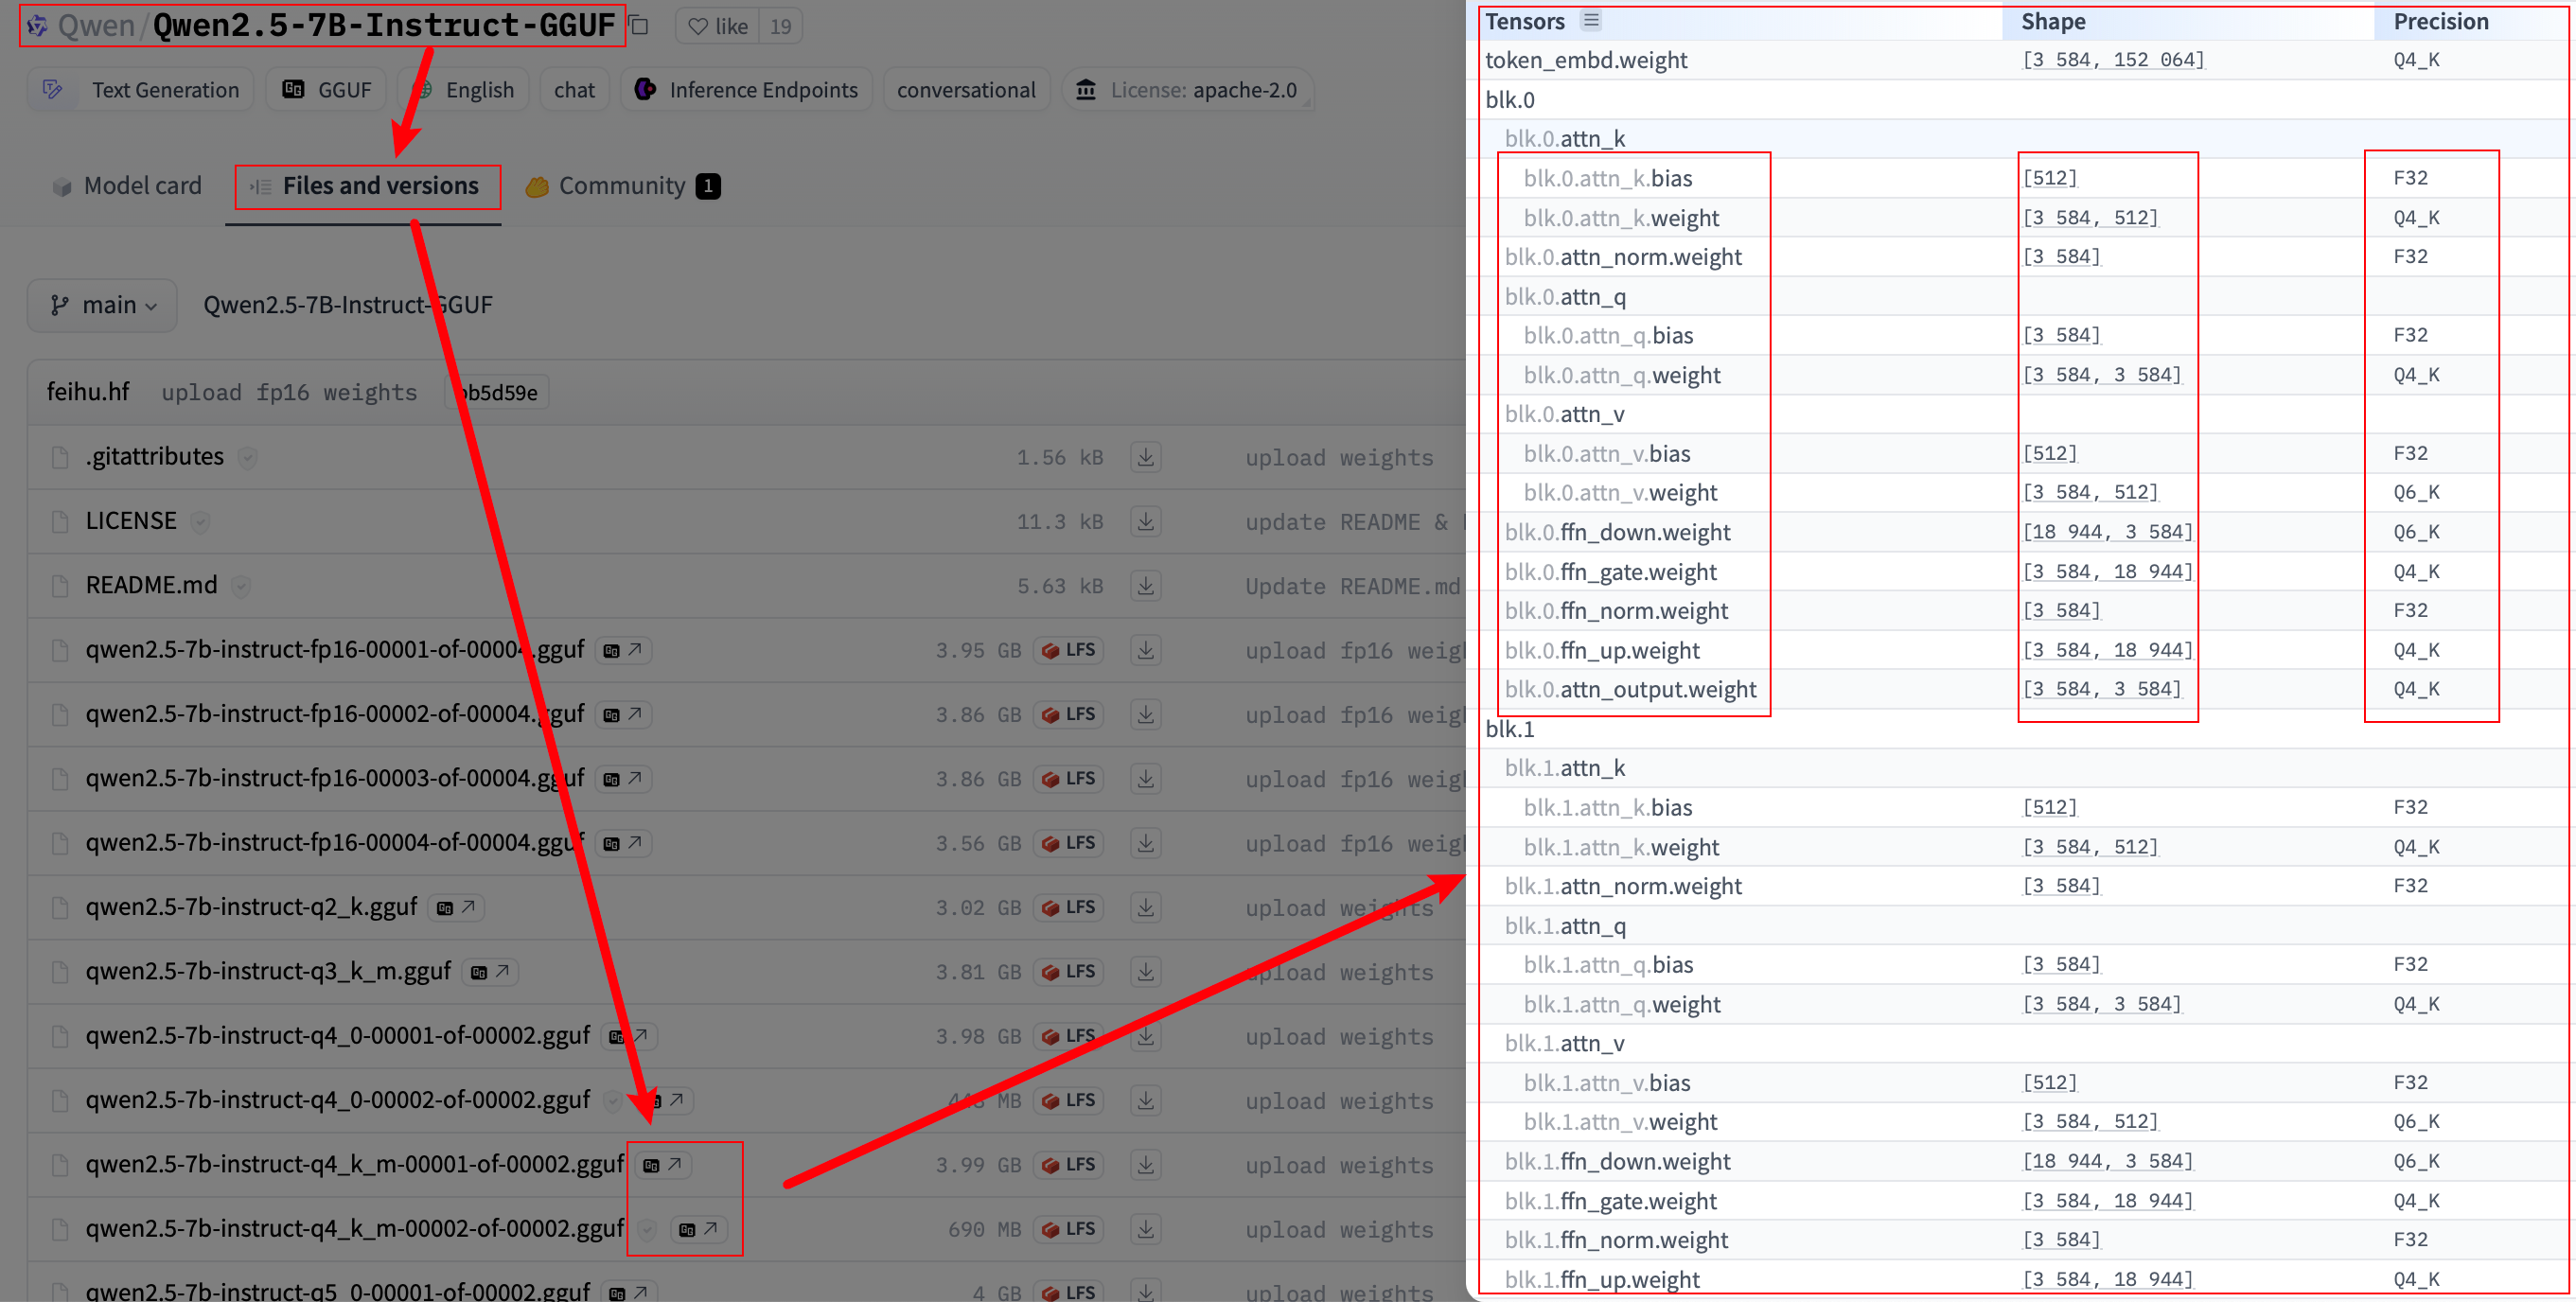Click the feihu.hf commit author link
Viewport: 2576px width, 1302px height.
88,392
